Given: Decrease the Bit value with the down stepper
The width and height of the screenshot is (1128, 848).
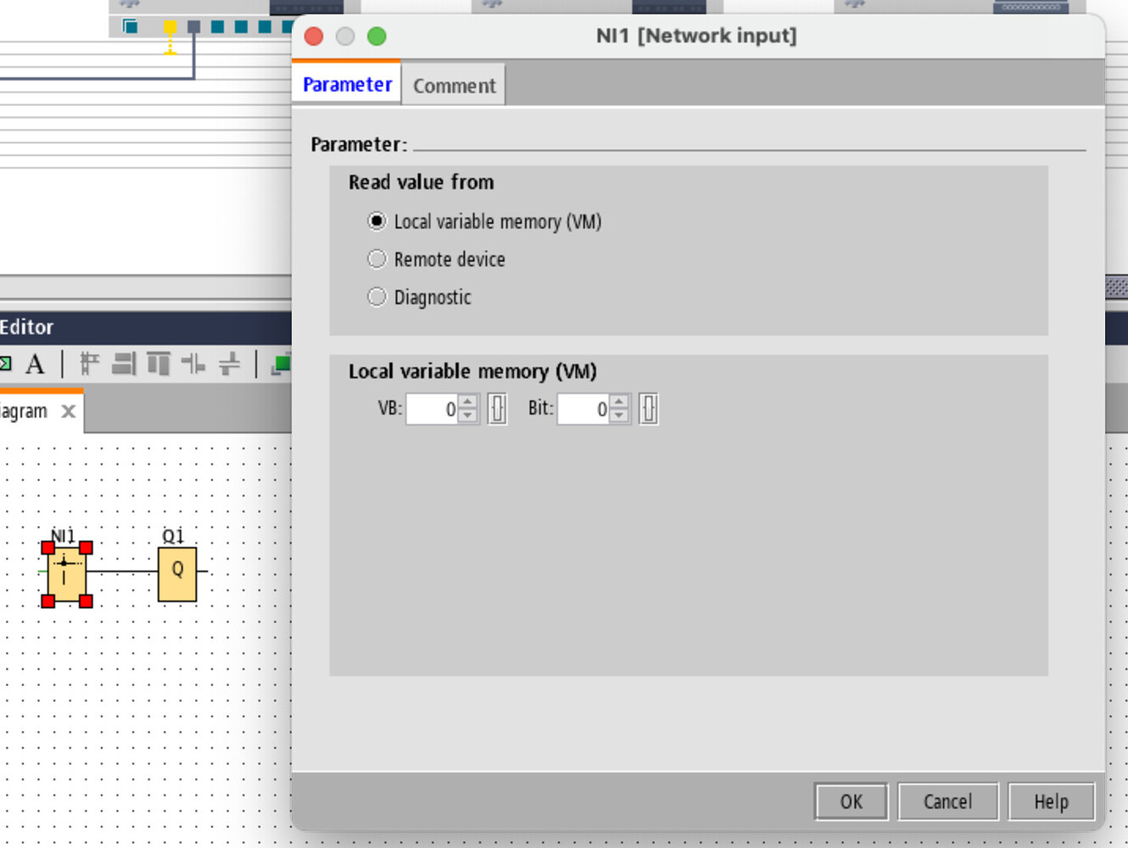Looking at the screenshot, I should [x=618, y=415].
